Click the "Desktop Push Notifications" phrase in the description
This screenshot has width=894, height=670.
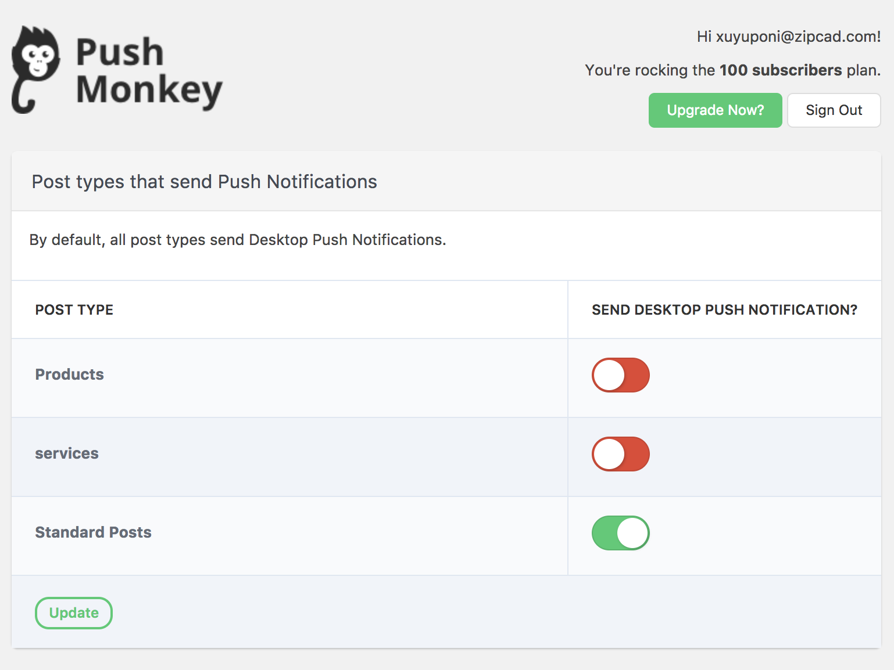tap(346, 240)
